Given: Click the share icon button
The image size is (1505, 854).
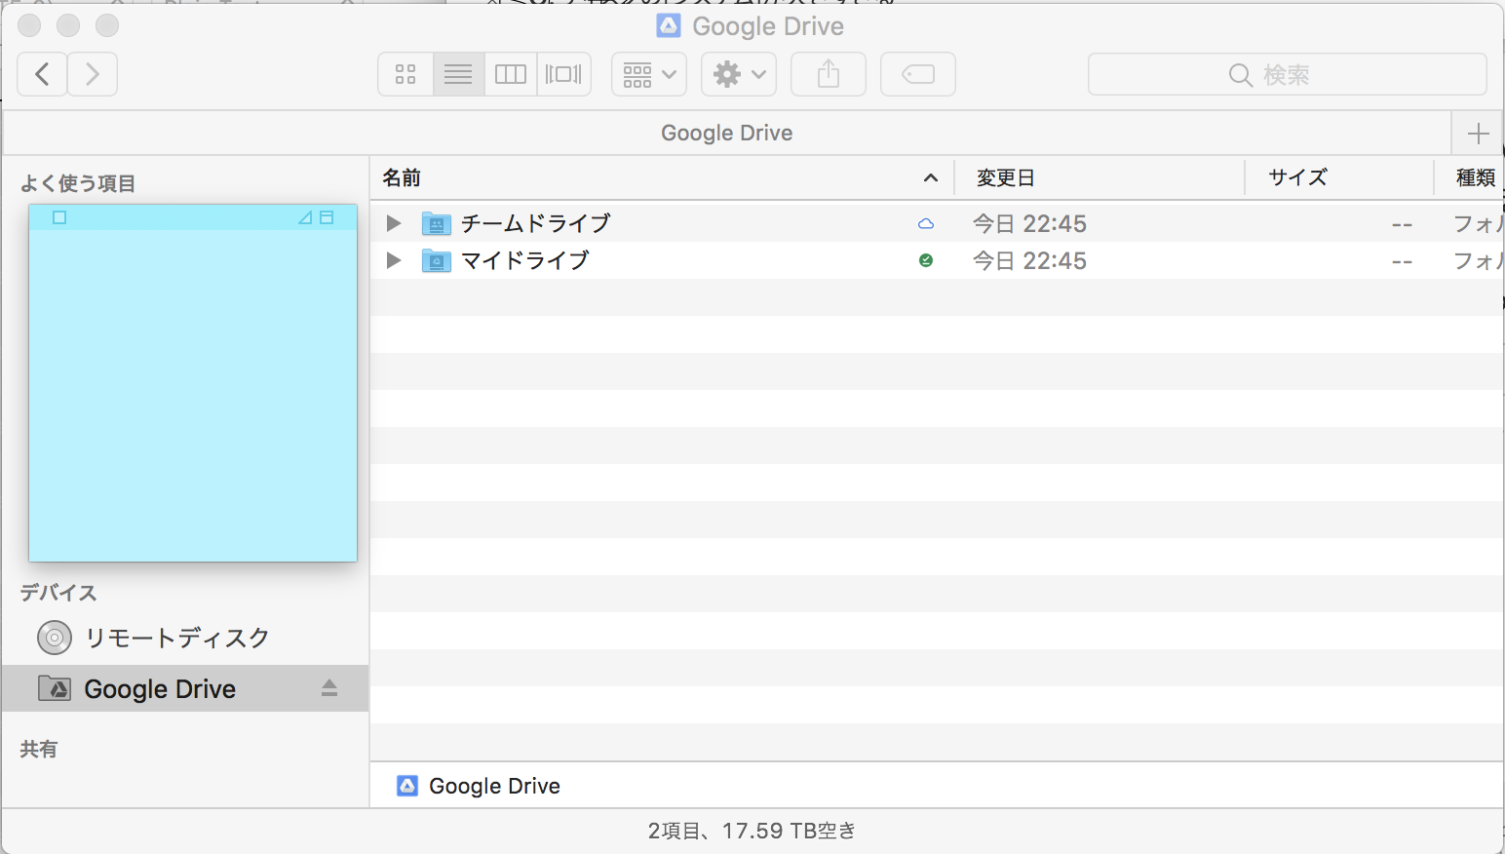Looking at the screenshot, I should (829, 74).
